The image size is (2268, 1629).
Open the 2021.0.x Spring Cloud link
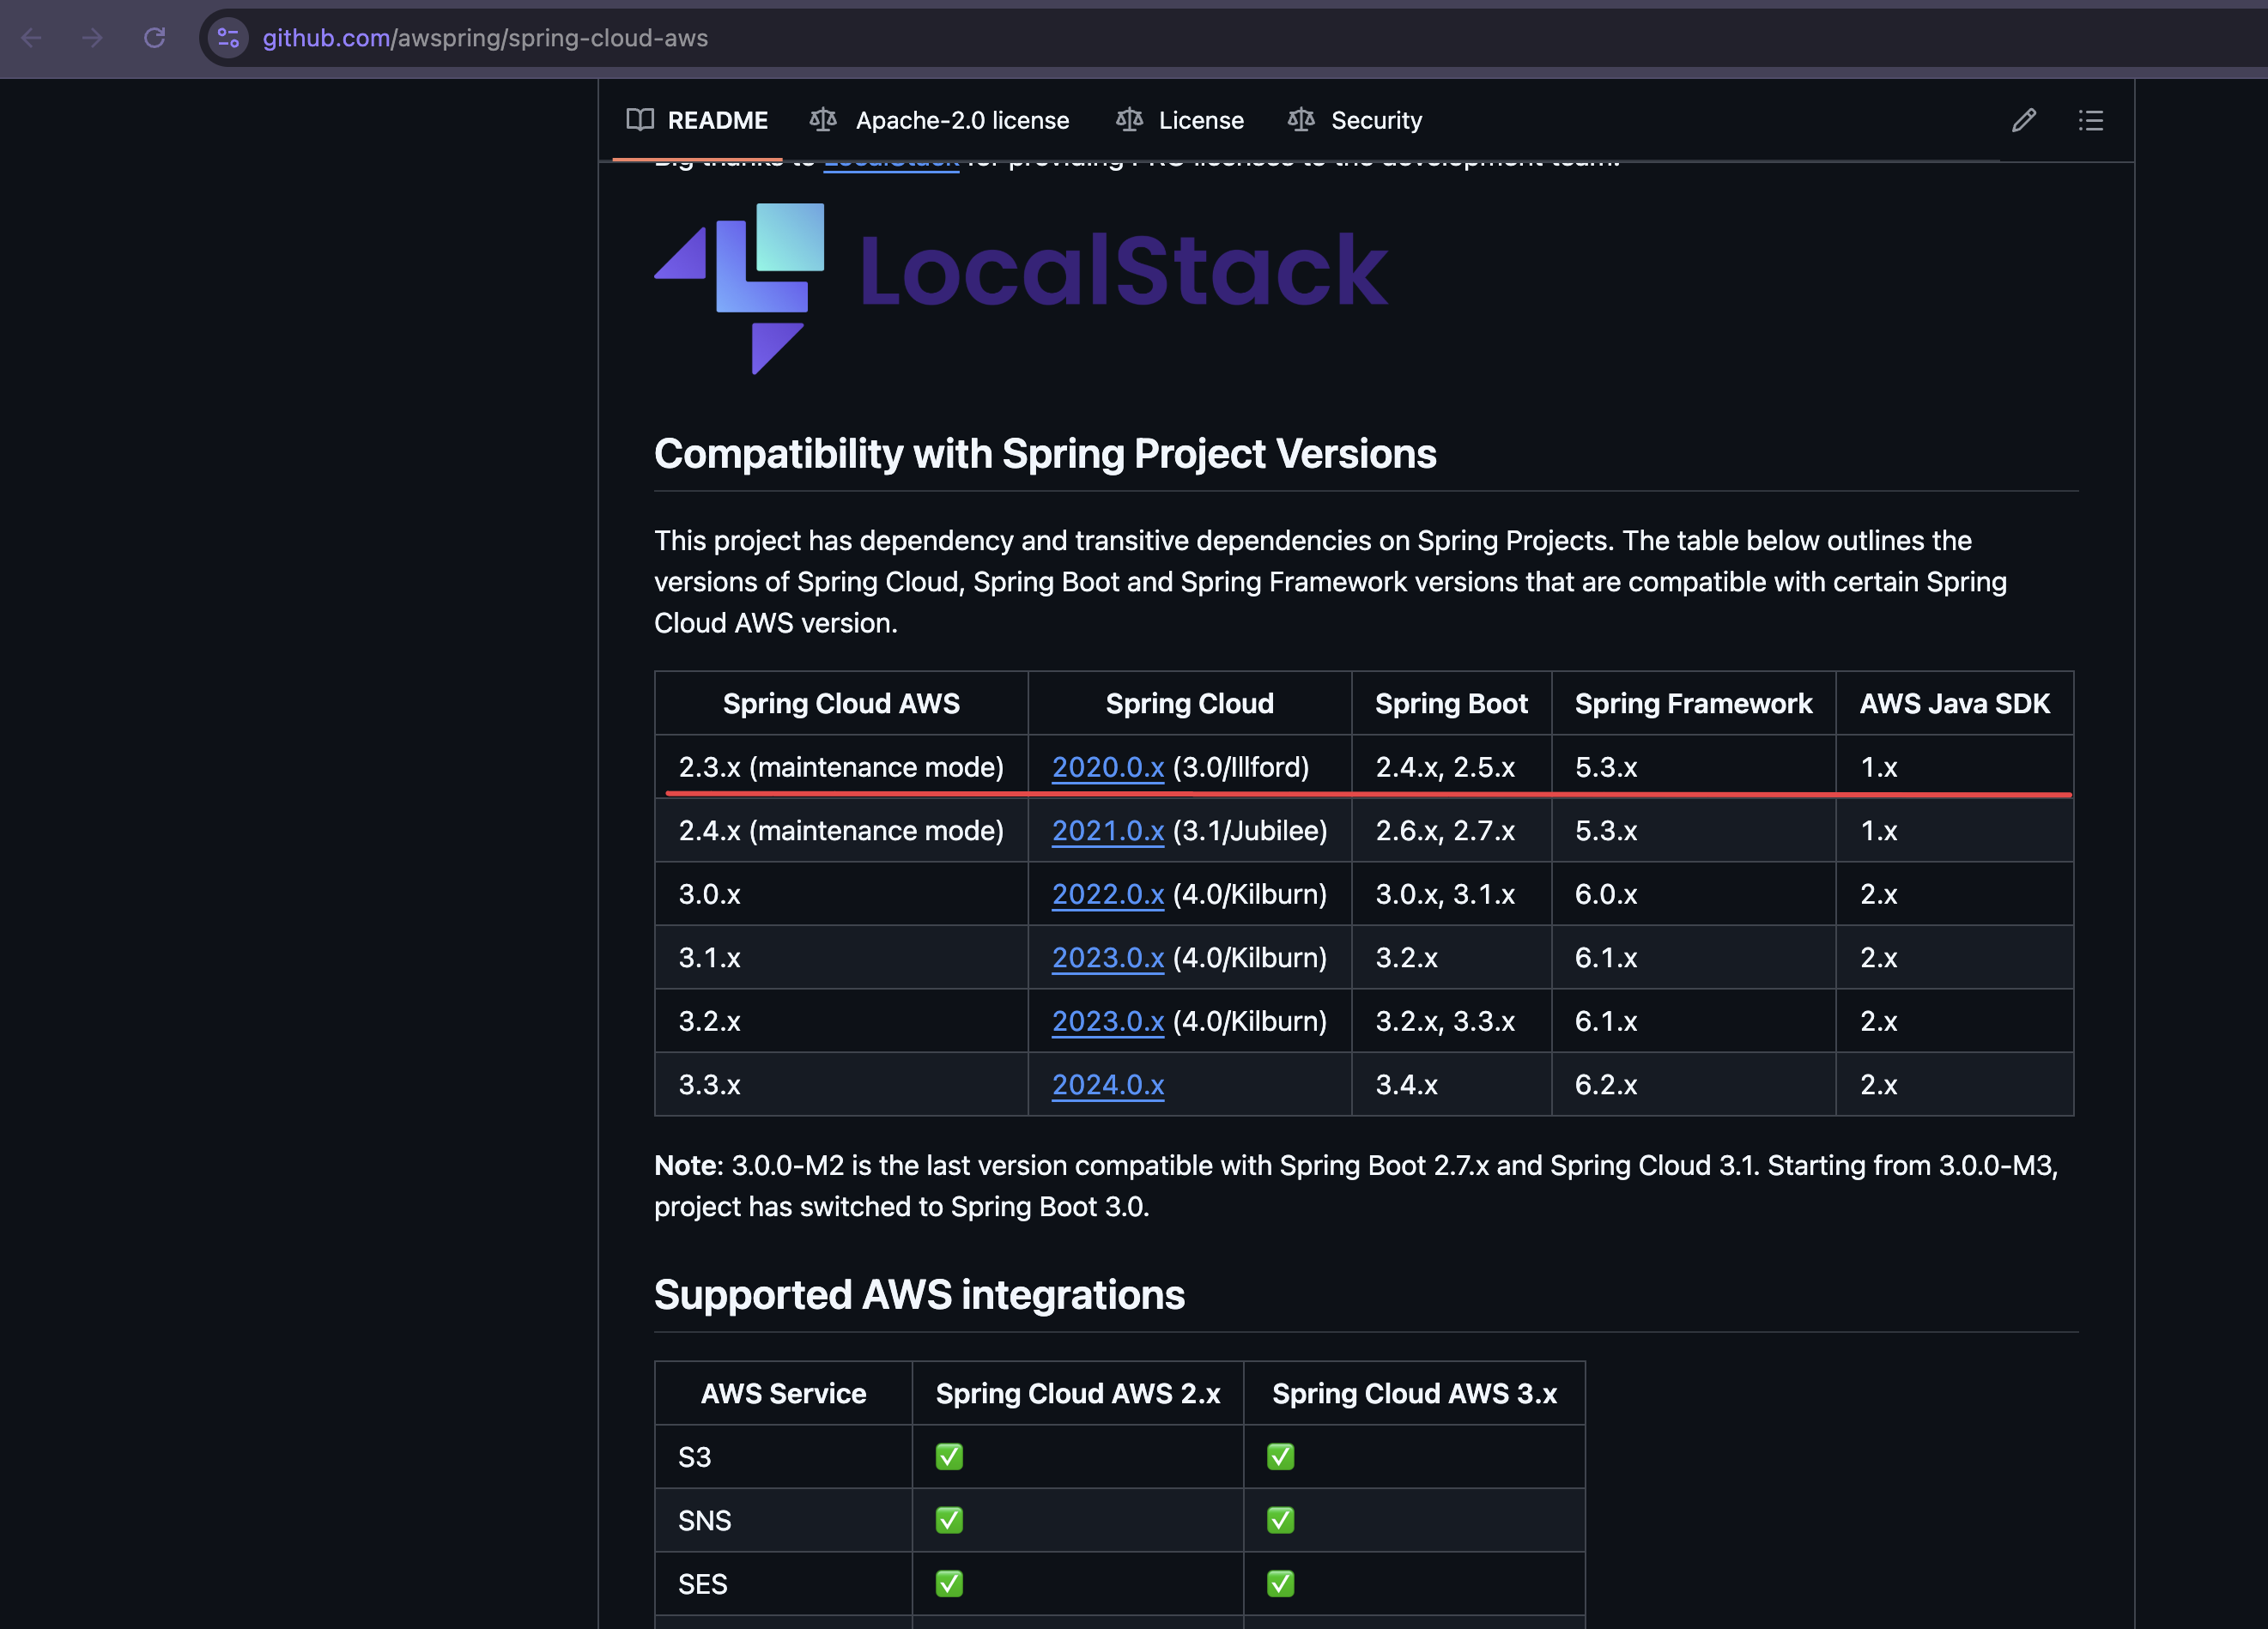click(1107, 830)
